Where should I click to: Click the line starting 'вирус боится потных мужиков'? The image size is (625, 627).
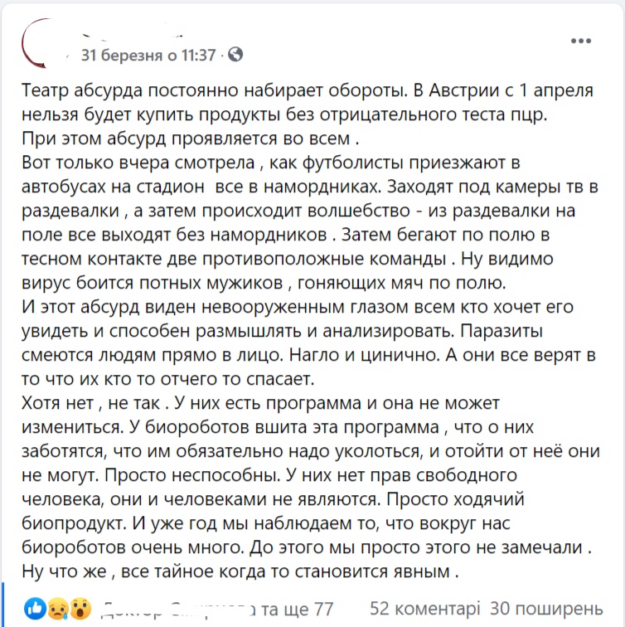click(264, 283)
